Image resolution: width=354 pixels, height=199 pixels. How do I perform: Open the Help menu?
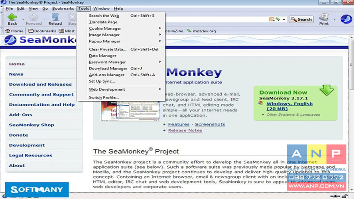click(x=118, y=8)
